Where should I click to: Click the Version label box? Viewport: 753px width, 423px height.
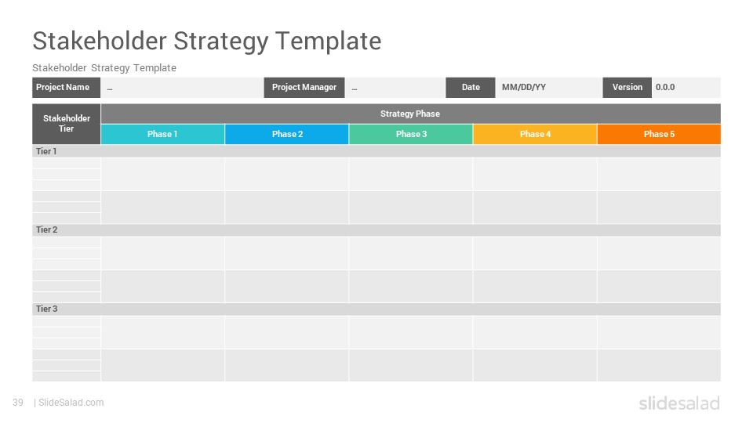627,87
